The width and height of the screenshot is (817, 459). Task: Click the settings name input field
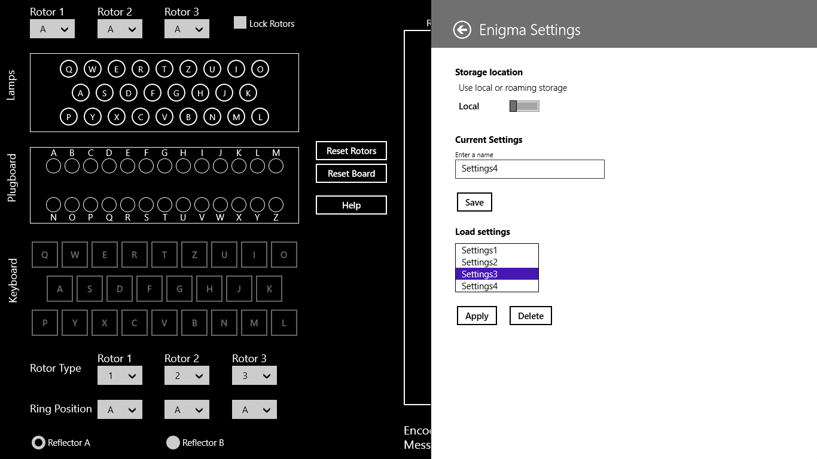click(x=529, y=169)
